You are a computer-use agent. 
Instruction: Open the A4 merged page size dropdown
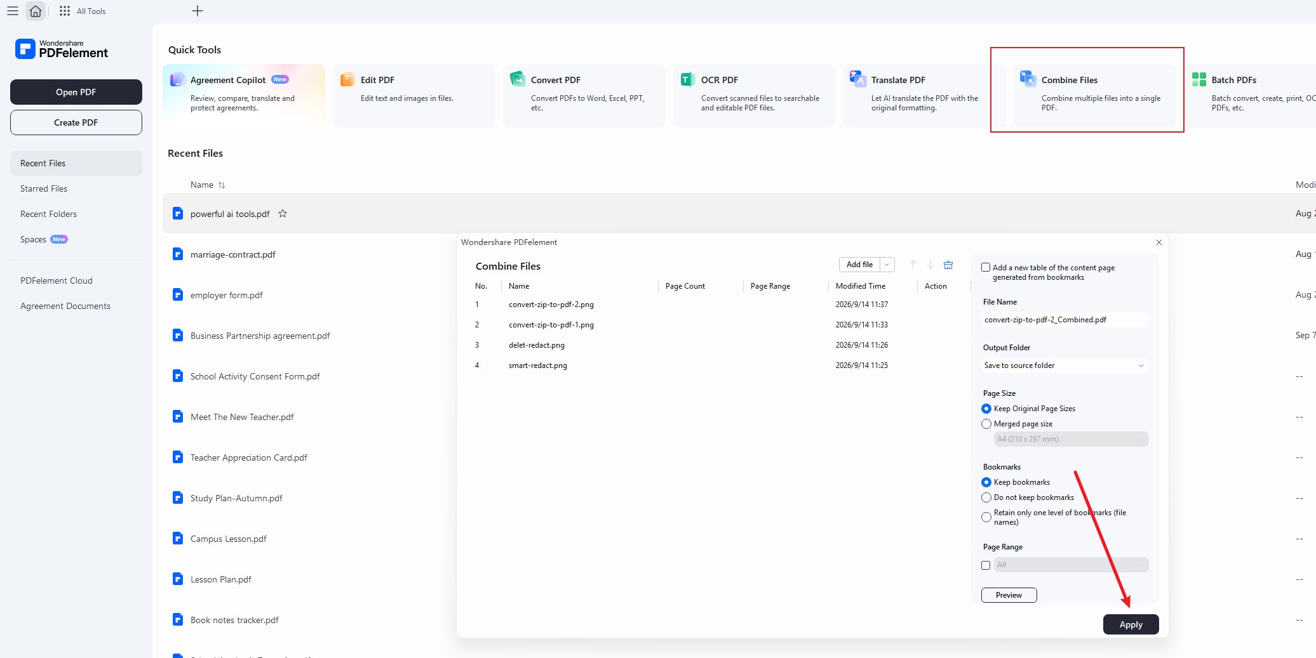pos(1071,439)
